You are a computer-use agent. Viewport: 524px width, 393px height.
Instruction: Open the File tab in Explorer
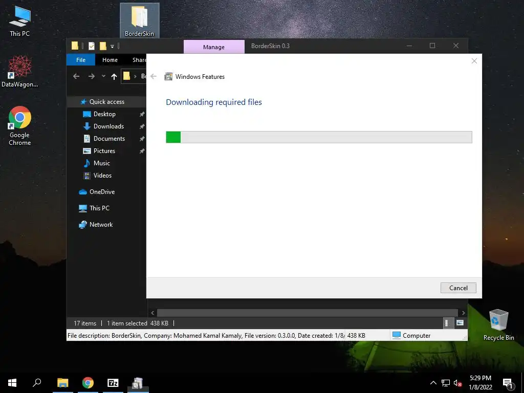pyautogui.click(x=81, y=60)
